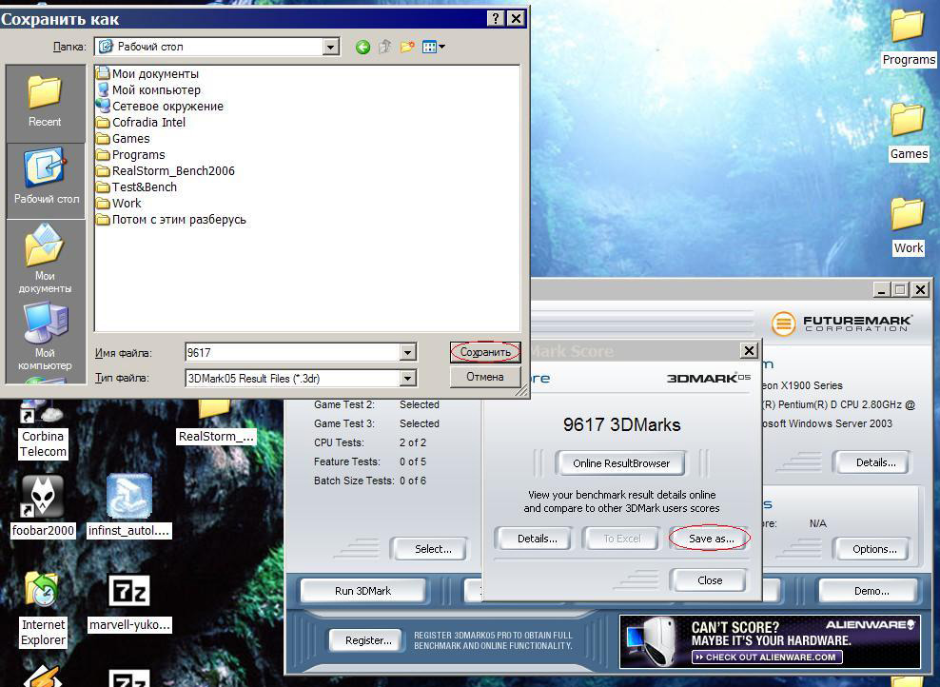This screenshot has width=940, height=687.
Task: Select the Work folder in file list
Action: [x=119, y=204]
